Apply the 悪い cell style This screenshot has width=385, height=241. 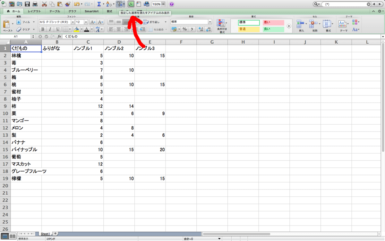273,22
